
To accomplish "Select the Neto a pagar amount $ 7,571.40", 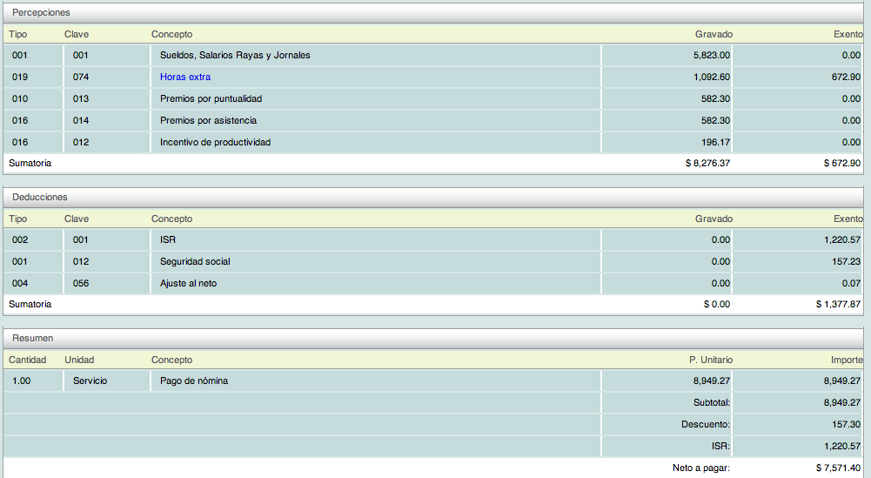I will coord(838,468).
